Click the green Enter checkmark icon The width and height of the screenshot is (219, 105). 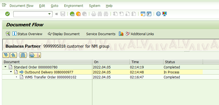click(7, 14)
